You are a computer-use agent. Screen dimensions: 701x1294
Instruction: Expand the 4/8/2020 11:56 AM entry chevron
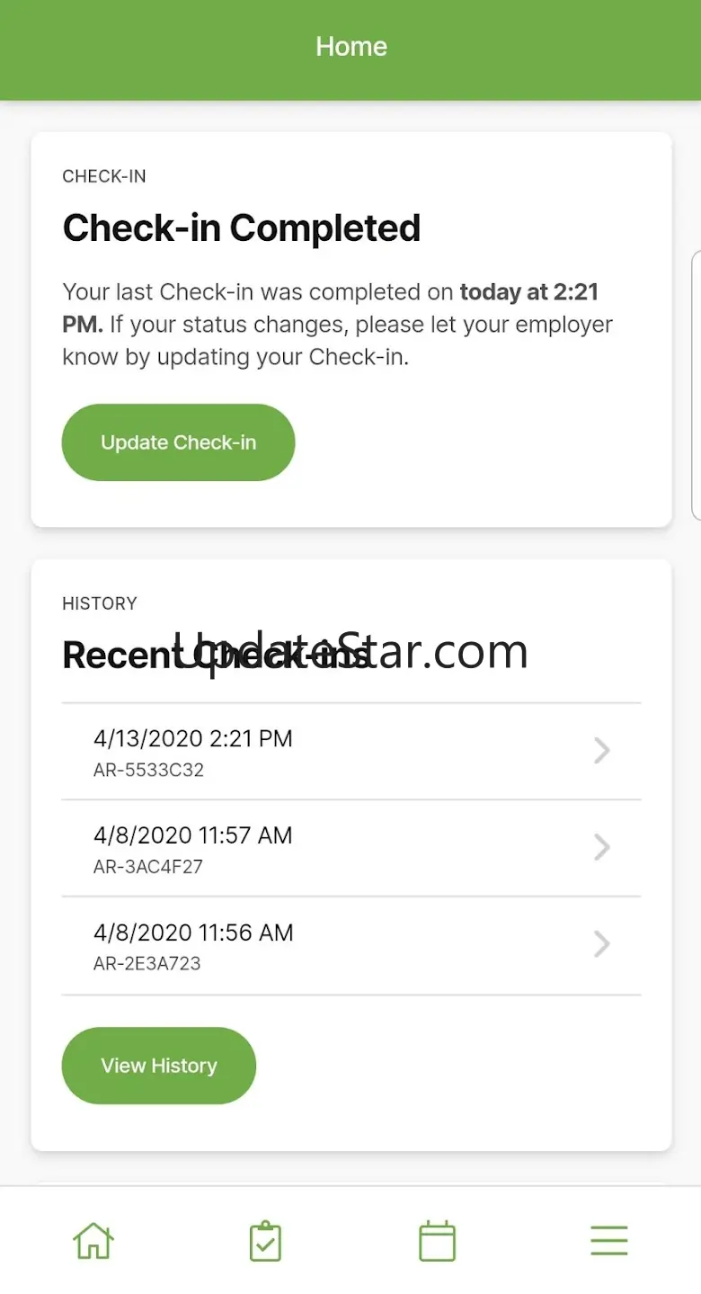click(602, 944)
